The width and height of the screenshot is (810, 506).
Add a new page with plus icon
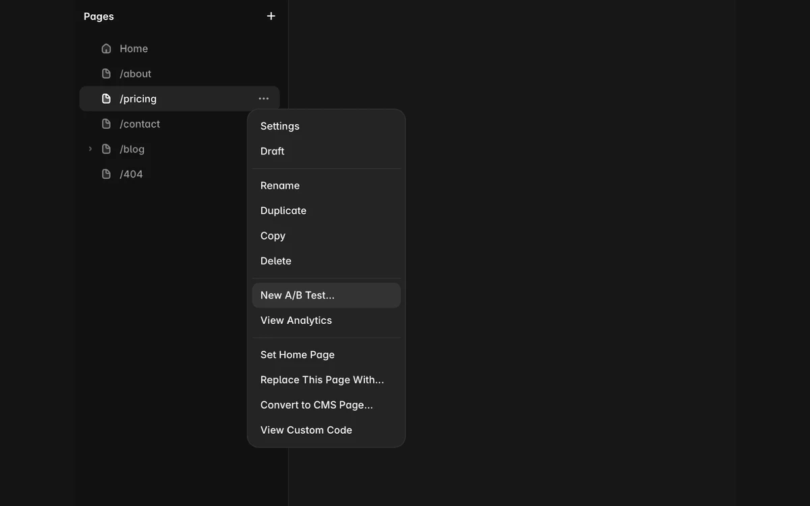point(271,16)
